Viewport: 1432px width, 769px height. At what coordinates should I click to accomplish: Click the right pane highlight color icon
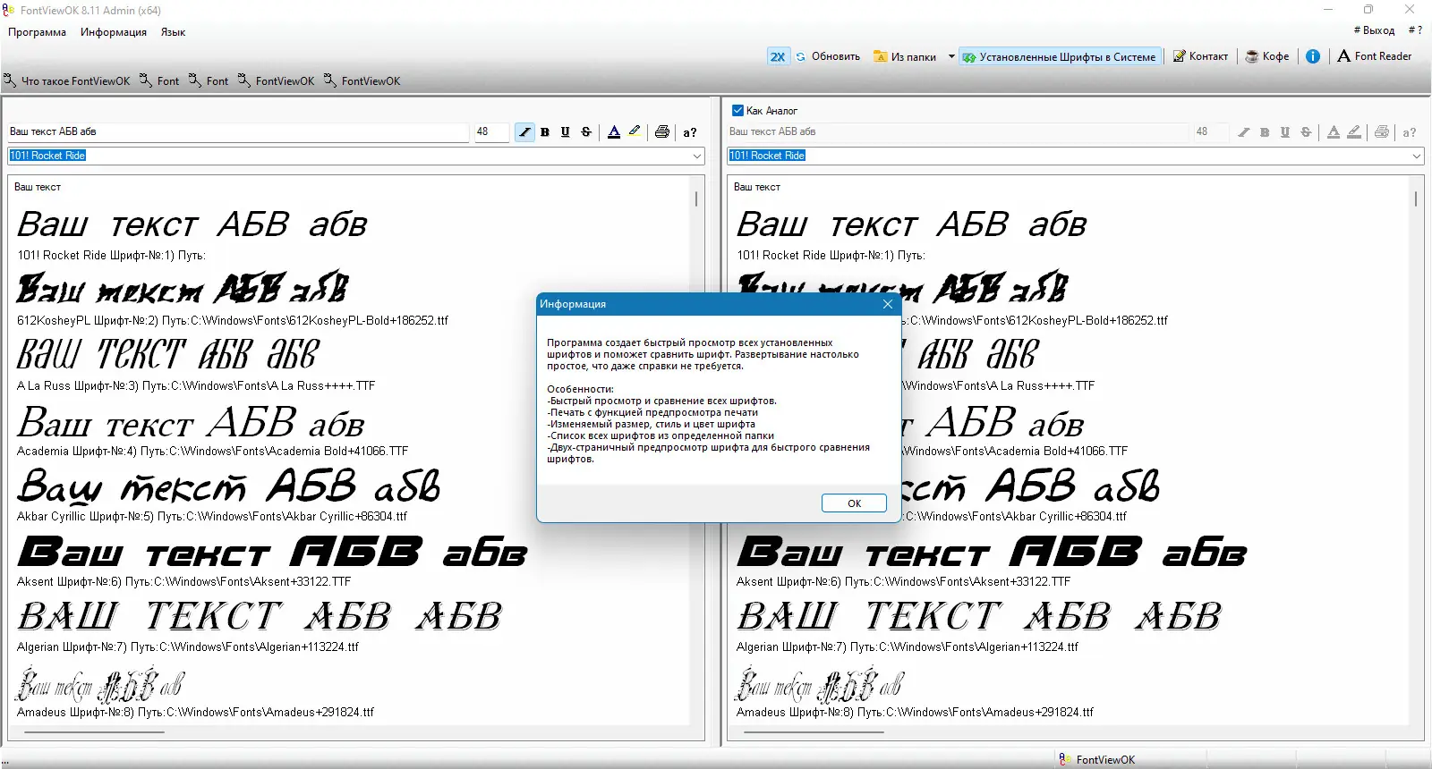(x=1354, y=132)
